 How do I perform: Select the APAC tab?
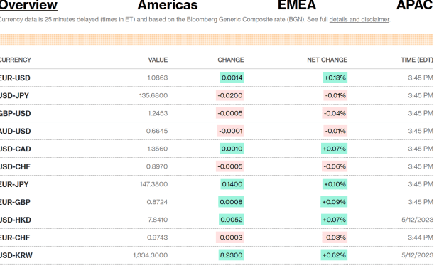tap(415, 5)
